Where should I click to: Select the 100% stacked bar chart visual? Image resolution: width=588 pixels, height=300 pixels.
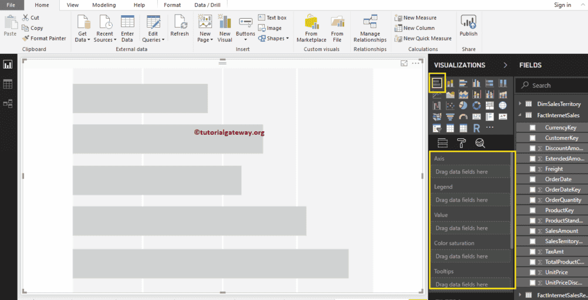click(489, 83)
